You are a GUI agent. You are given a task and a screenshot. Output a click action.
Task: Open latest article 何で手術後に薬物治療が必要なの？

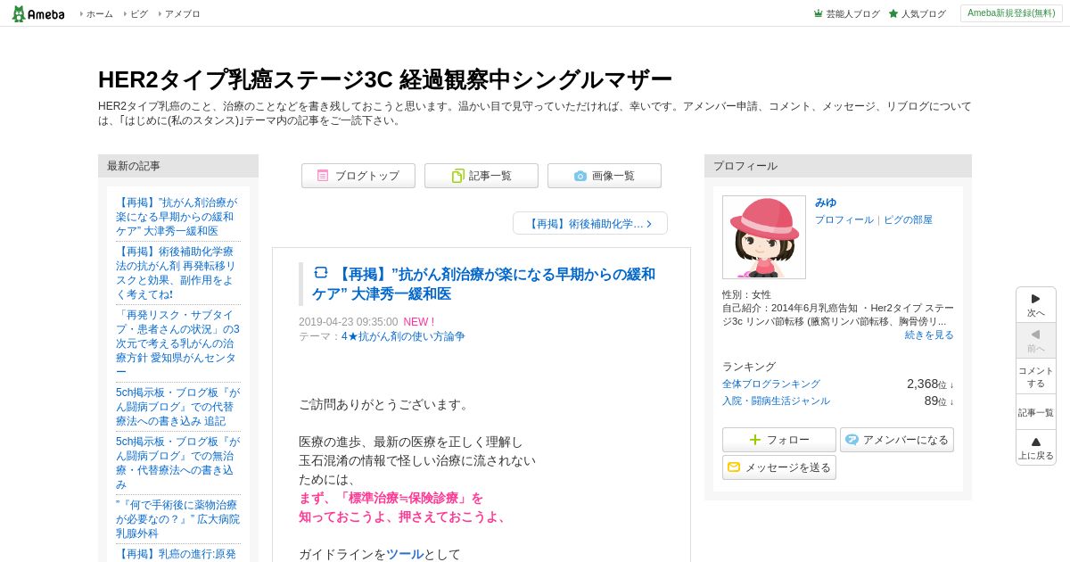pos(177,519)
